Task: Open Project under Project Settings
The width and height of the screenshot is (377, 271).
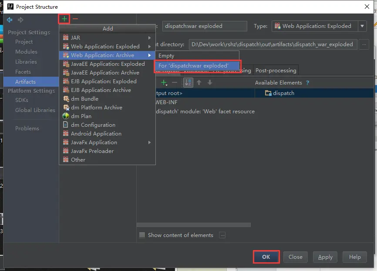Action: [24, 42]
